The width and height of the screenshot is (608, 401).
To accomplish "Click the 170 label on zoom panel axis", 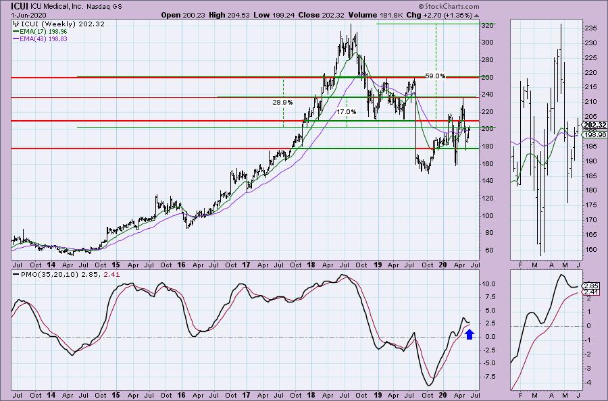I will [590, 219].
